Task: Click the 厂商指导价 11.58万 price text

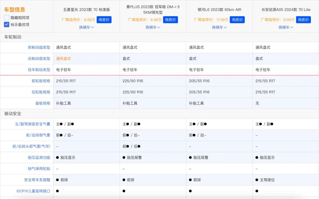Action: [211, 20]
